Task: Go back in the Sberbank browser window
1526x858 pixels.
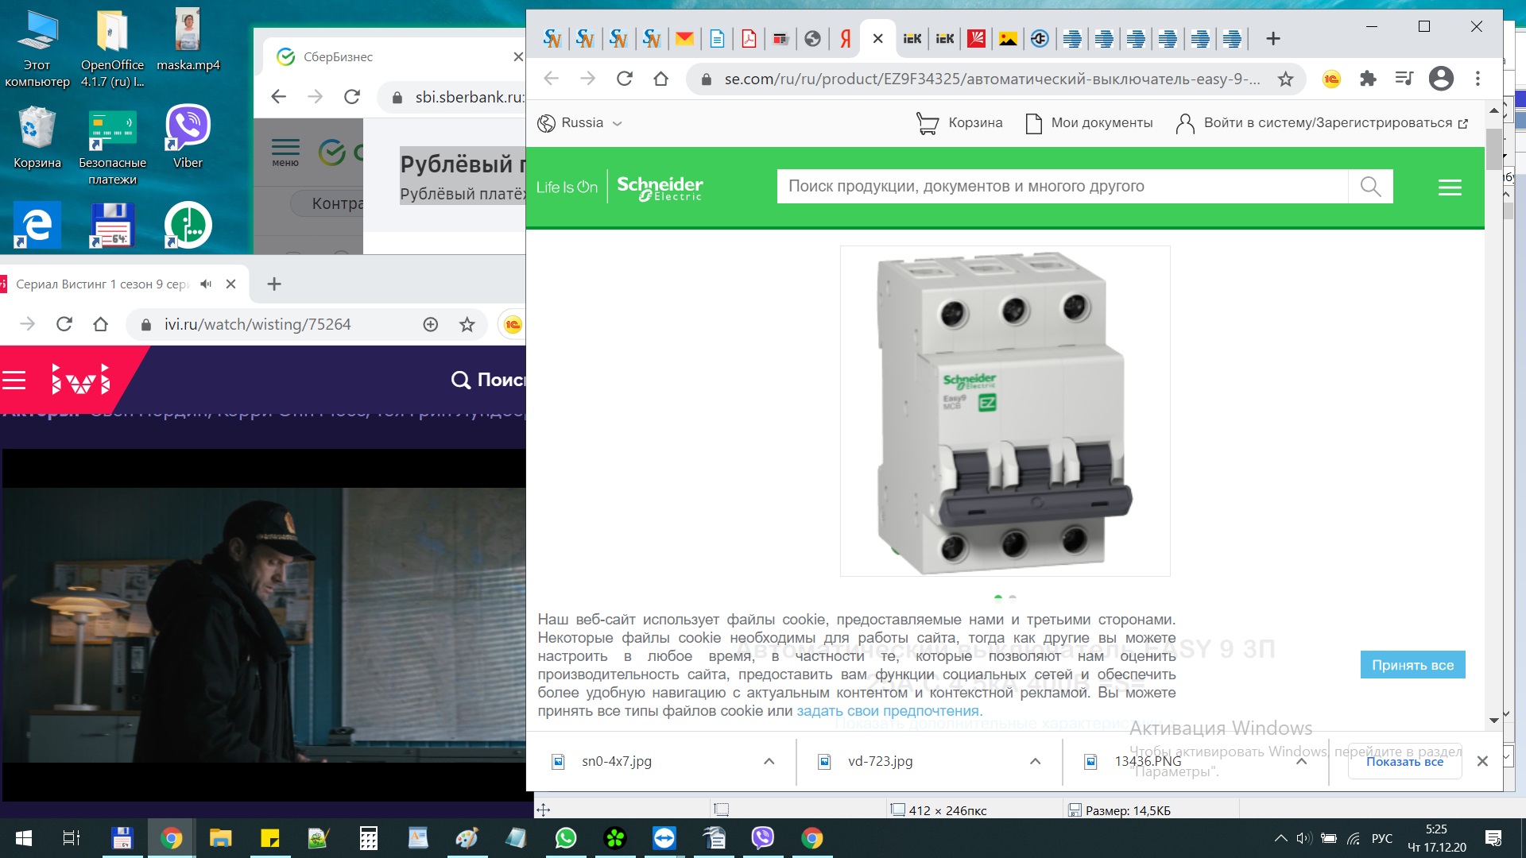Action: (278, 97)
